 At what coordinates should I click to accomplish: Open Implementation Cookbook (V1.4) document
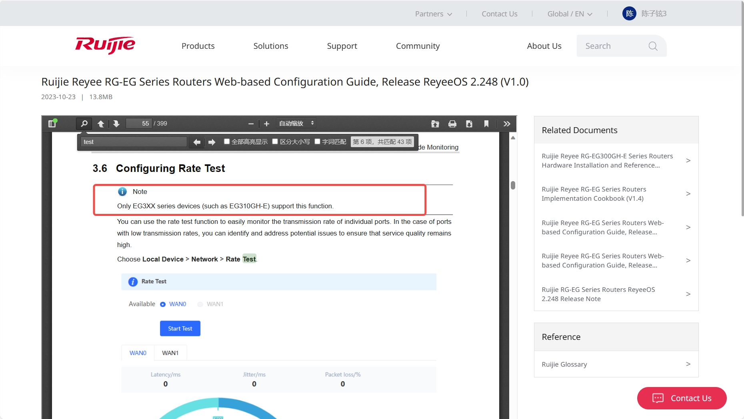[616, 194]
